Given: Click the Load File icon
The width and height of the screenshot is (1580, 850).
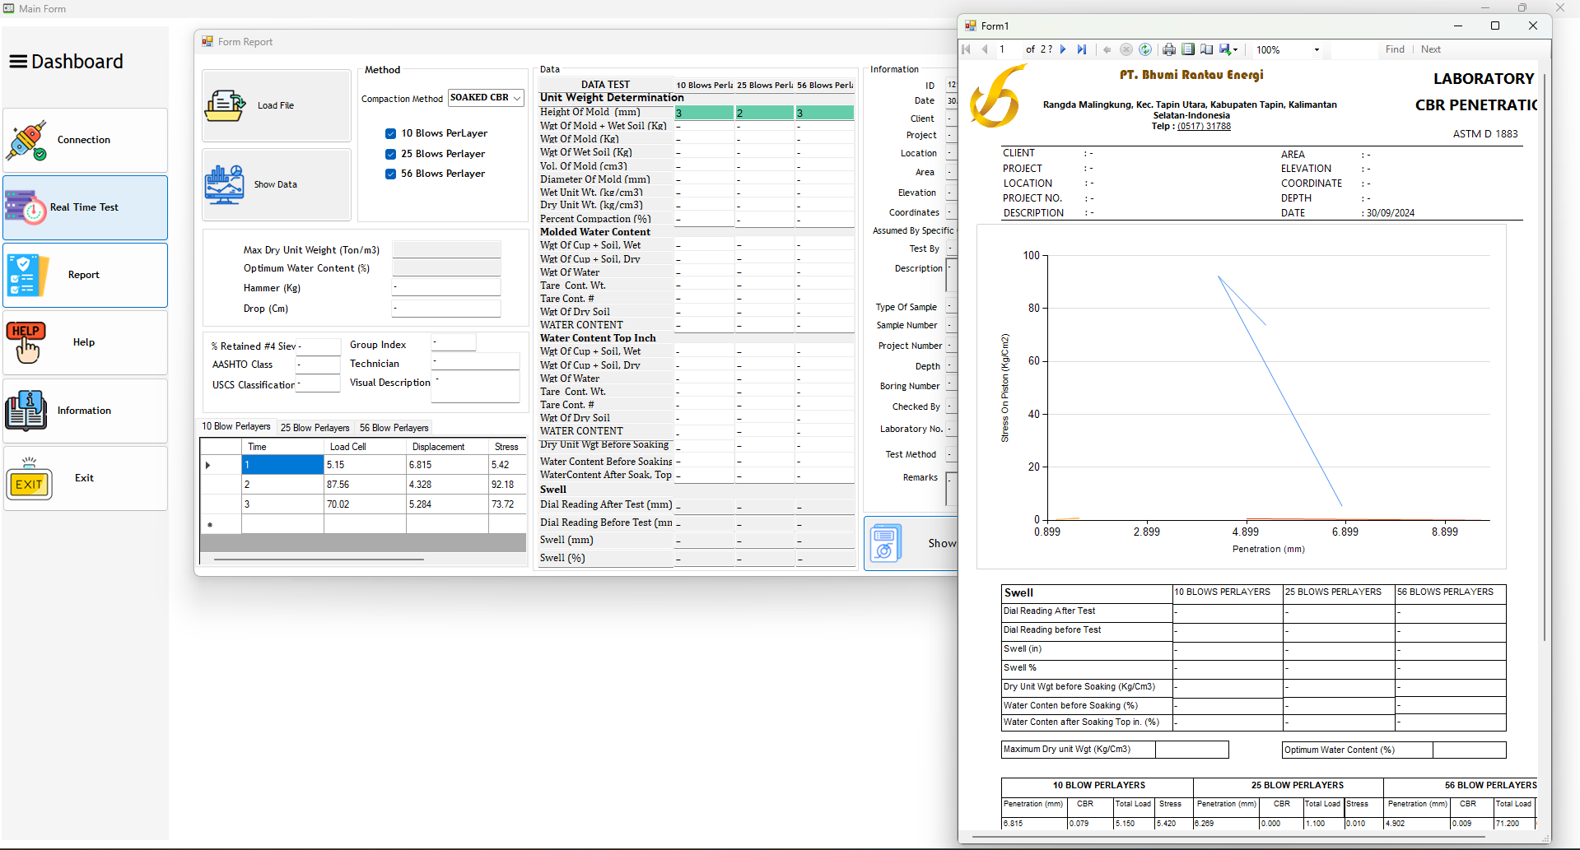Looking at the screenshot, I should coord(226,105).
